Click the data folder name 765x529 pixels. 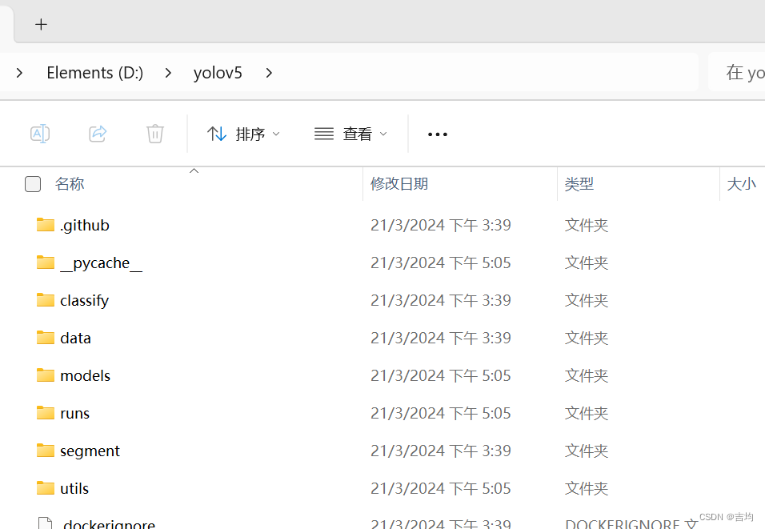click(x=75, y=339)
